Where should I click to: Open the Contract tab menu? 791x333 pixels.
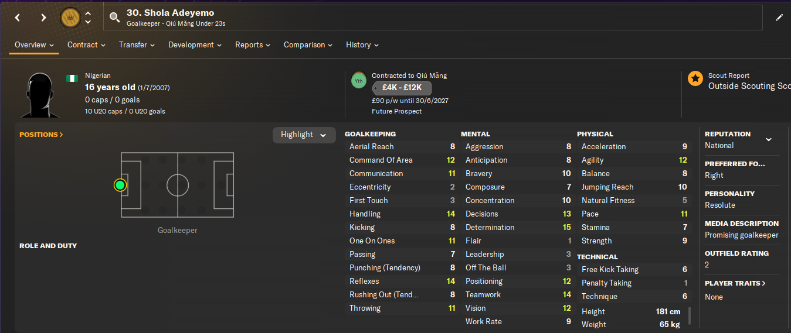tap(86, 44)
